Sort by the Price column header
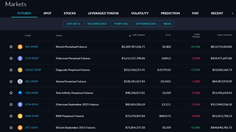 [x=168, y=35]
